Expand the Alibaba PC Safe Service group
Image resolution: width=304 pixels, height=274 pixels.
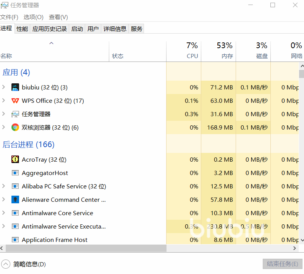click(x=4, y=186)
